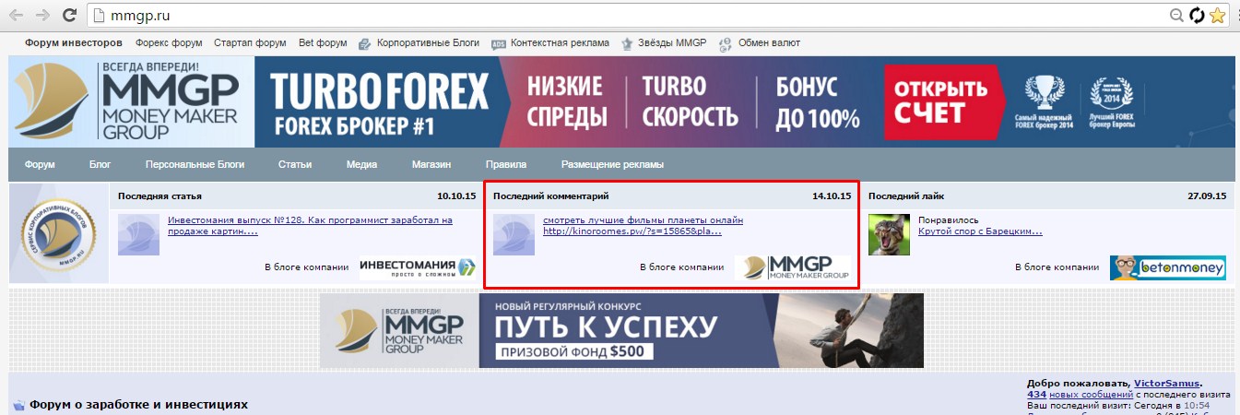Go back with the browser back arrow
The image size is (1240, 415).
16,15
